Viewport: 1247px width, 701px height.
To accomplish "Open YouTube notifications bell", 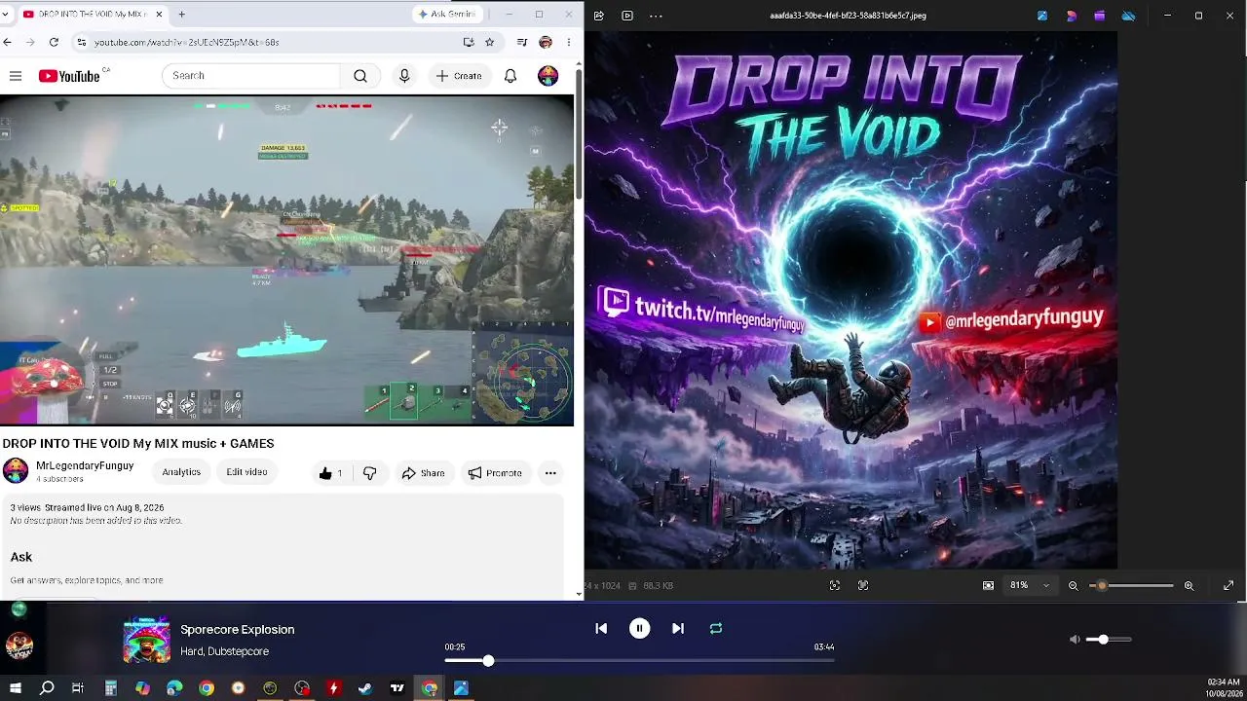I will [510, 76].
